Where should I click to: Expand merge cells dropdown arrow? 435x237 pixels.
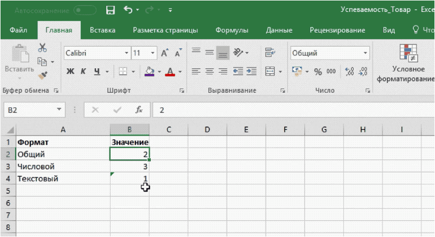coord(280,72)
